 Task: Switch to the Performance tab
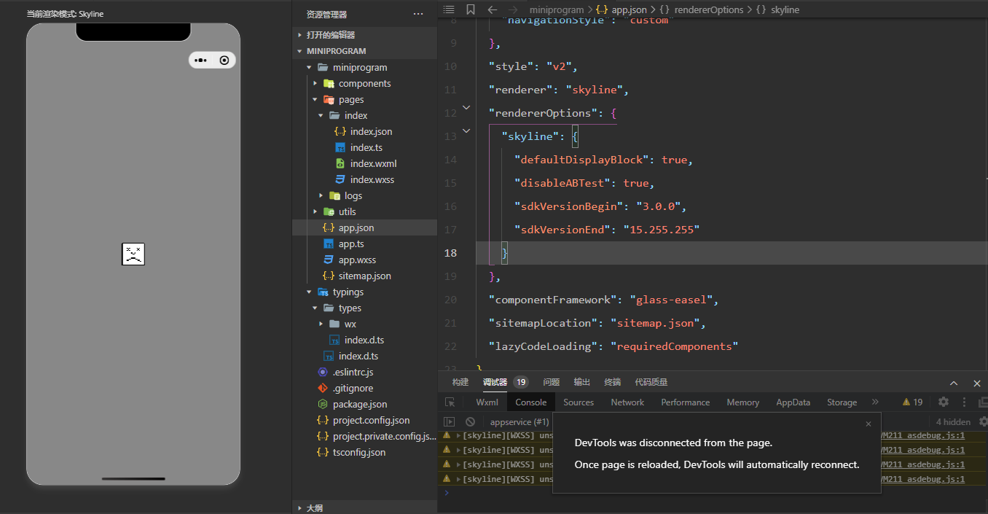686,402
